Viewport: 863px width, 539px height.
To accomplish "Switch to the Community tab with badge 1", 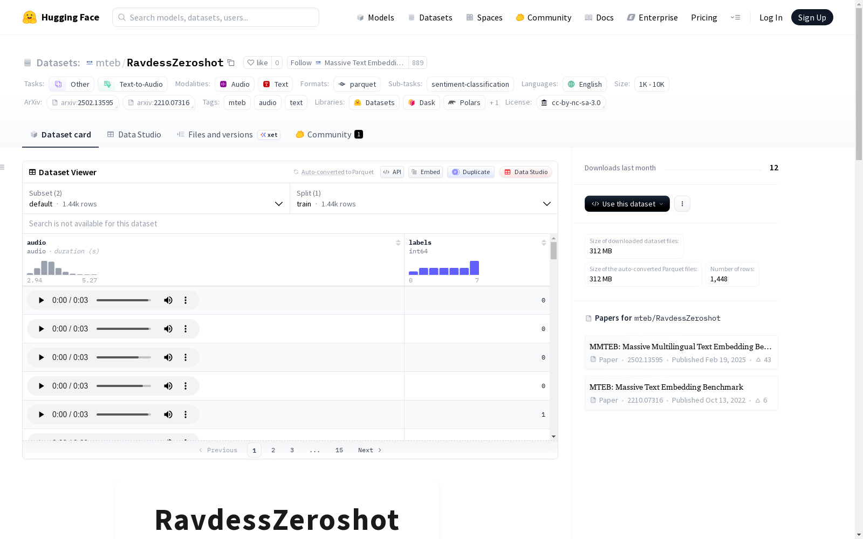I will pyautogui.click(x=329, y=135).
